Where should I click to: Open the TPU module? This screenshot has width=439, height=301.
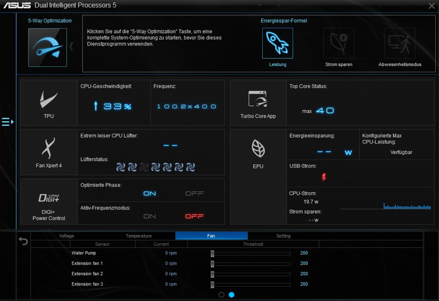pyautogui.click(x=49, y=103)
